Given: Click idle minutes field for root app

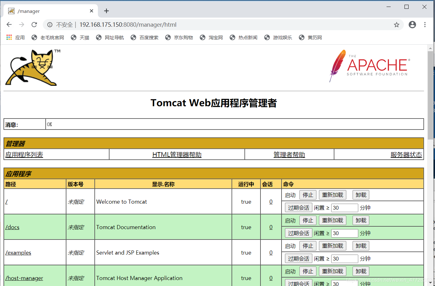Looking at the screenshot, I should 345,208.
